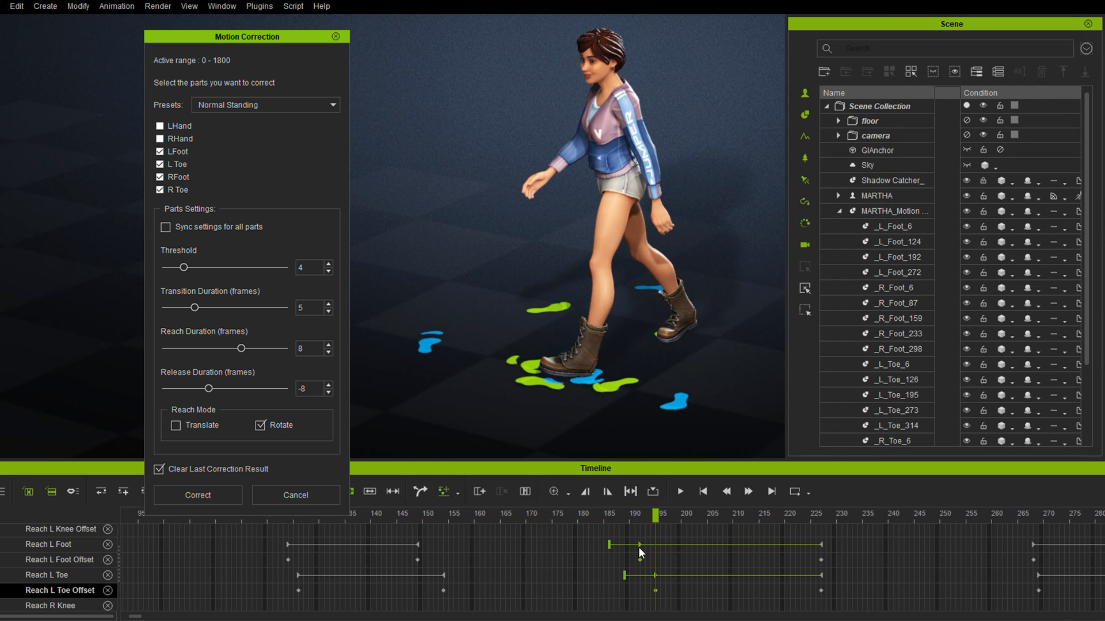1105x621 pixels.
Task: Click the new folder icon in Scene toolbar
Action: pos(824,71)
